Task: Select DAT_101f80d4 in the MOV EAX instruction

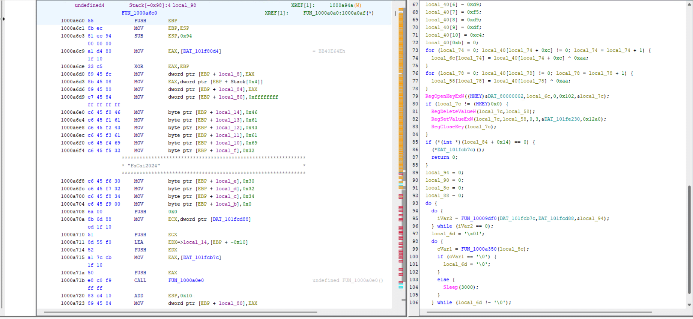Action: pyautogui.click(x=201, y=51)
